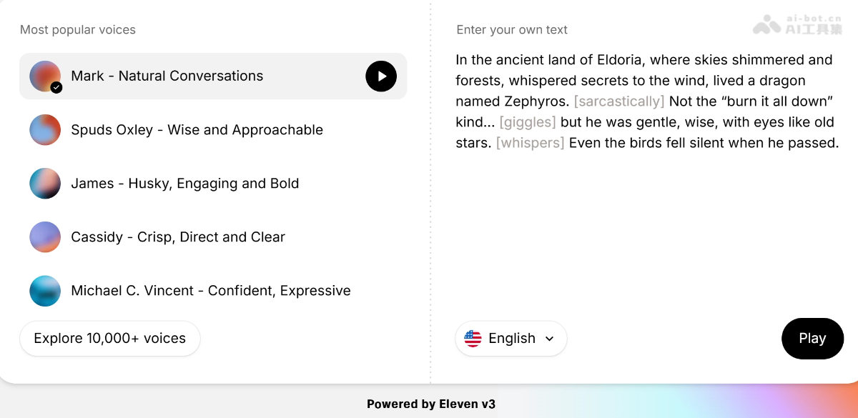Click Spuds Oxley's avatar icon
This screenshot has width=858, height=418.
tap(45, 130)
